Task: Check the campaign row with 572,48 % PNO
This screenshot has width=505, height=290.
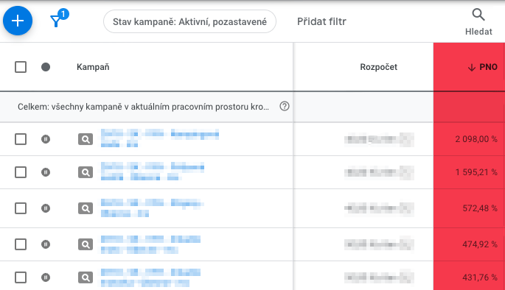Action: 21,208
